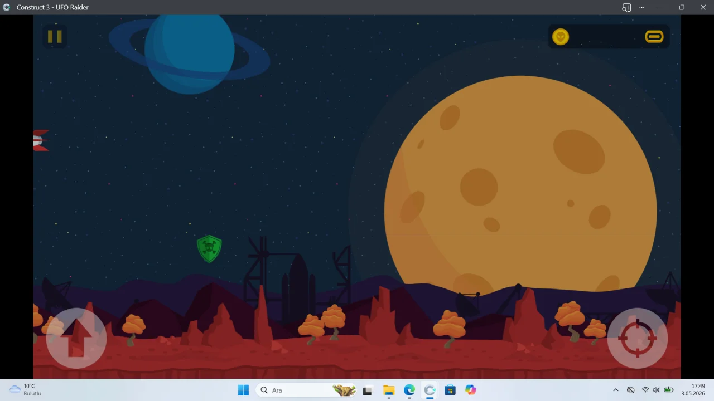Open Microsoft Store from the taskbar

click(x=450, y=390)
